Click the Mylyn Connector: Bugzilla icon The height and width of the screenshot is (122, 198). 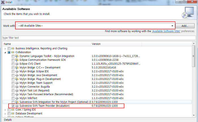(17, 87)
